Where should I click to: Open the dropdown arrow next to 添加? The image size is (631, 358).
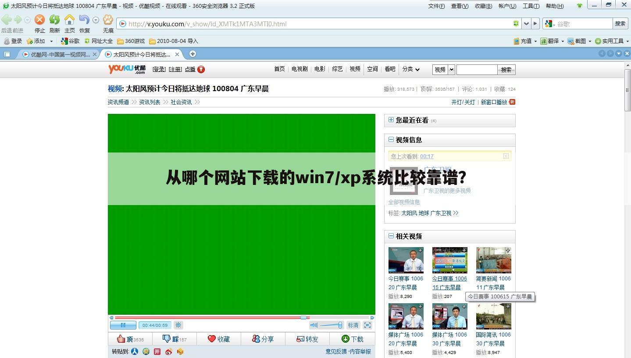click(51, 41)
